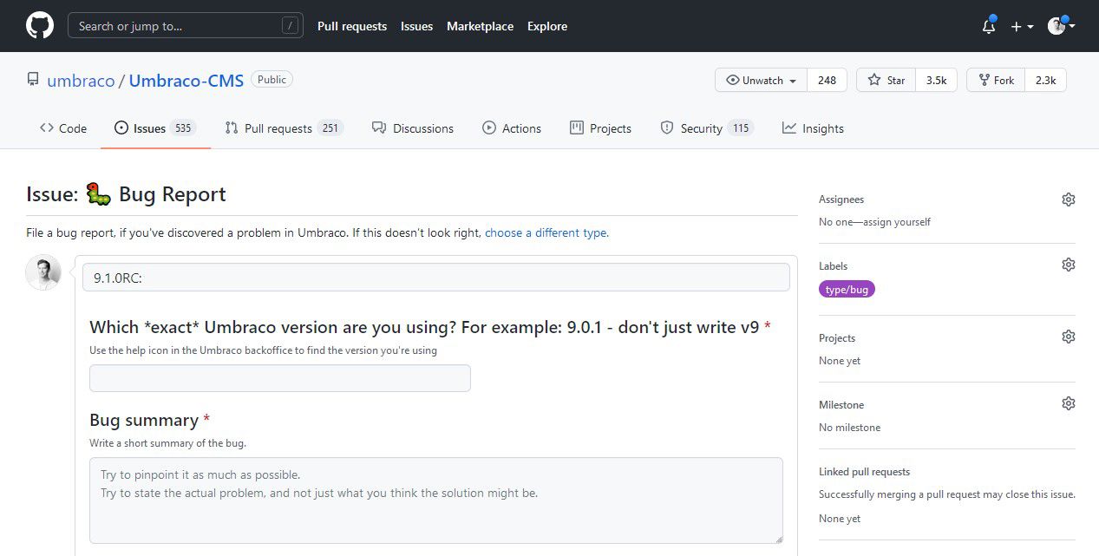Click the choose a different type link
The height and width of the screenshot is (556, 1099).
point(546,232)
